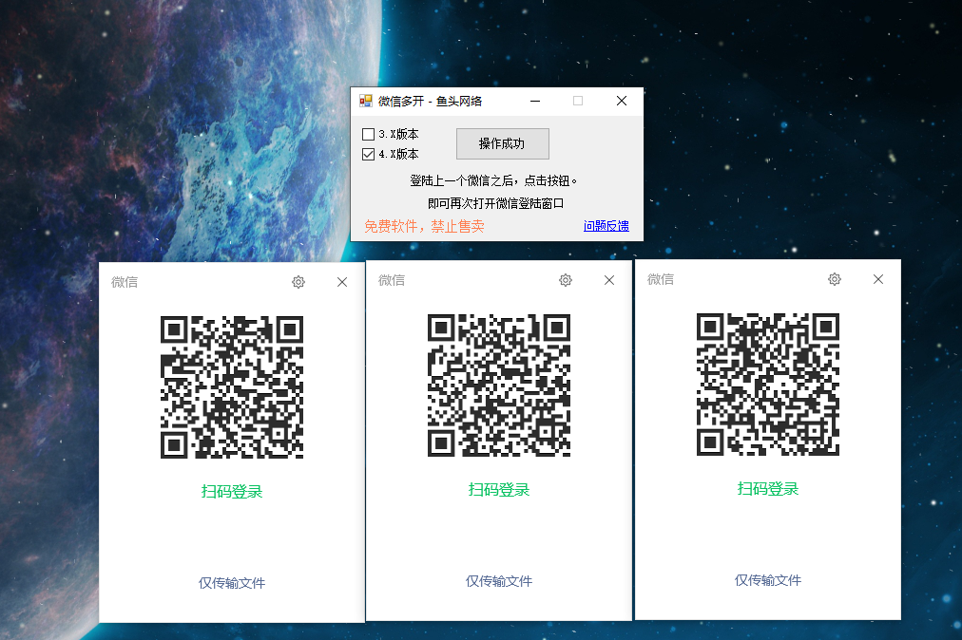Click 扫码登录 text in right WeChat window
Viewport: 962px width, 640px height.
(768, 489)
